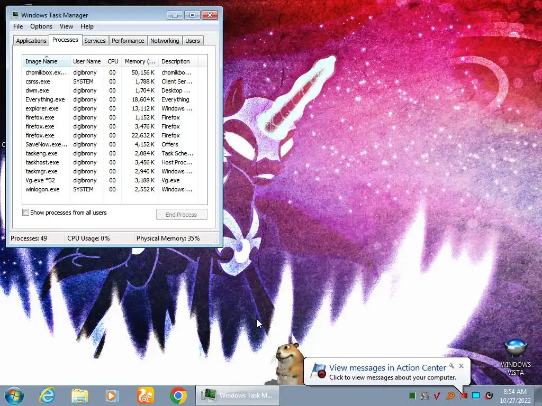The height and width of the screenshot is (406, 542).
Task: Enable Show processes from all users
Action: pos(25,213)
